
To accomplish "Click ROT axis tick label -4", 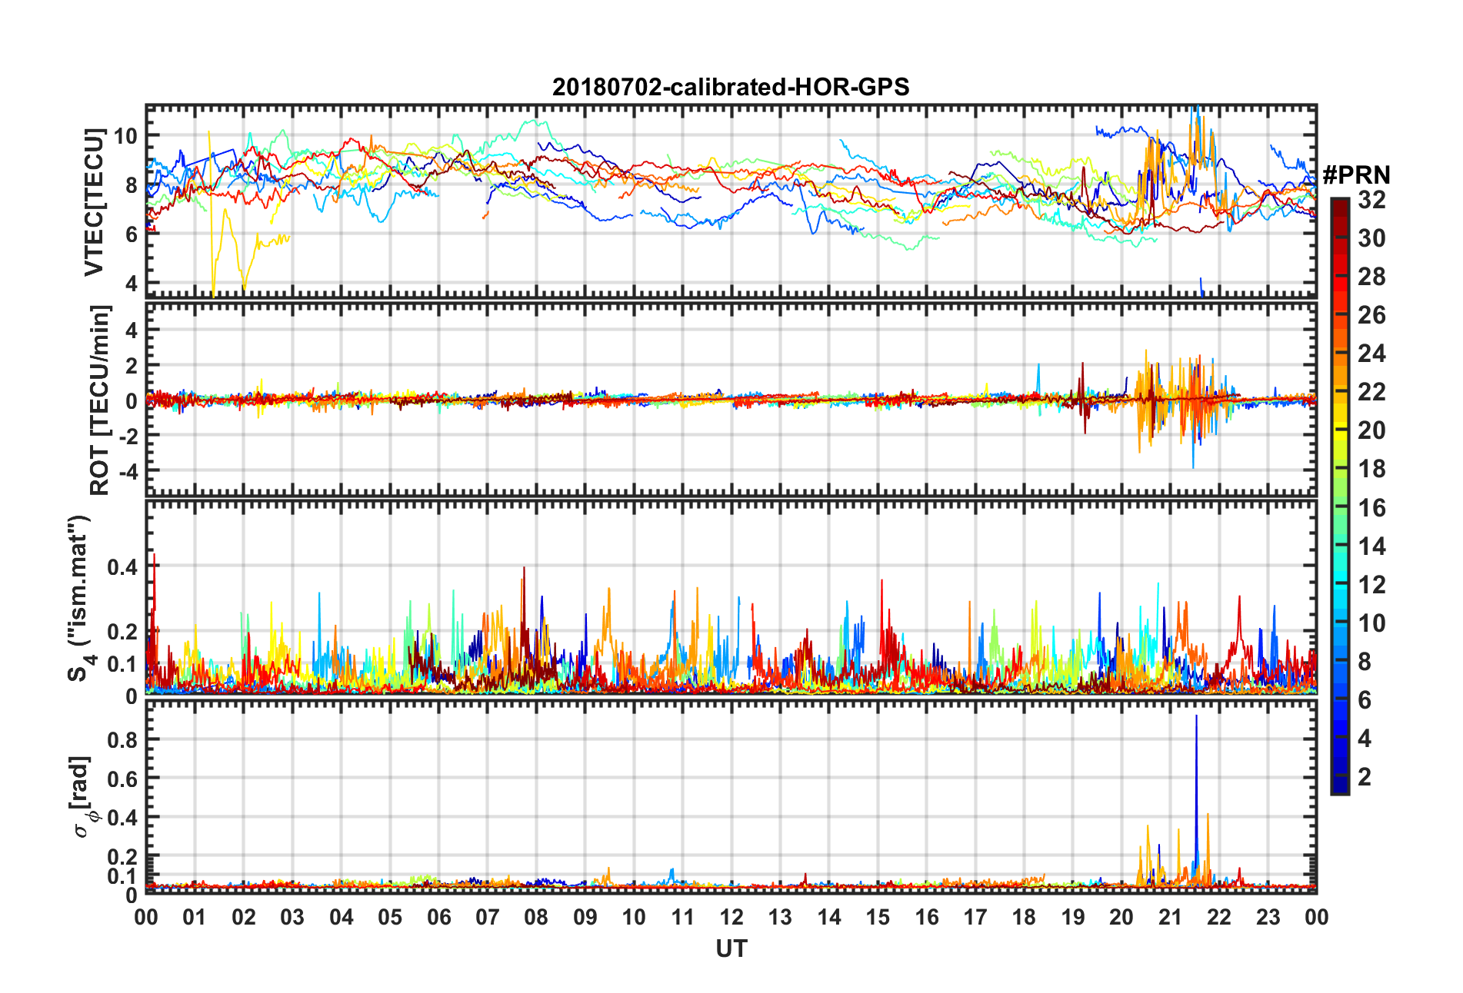I will pos(128,470).
